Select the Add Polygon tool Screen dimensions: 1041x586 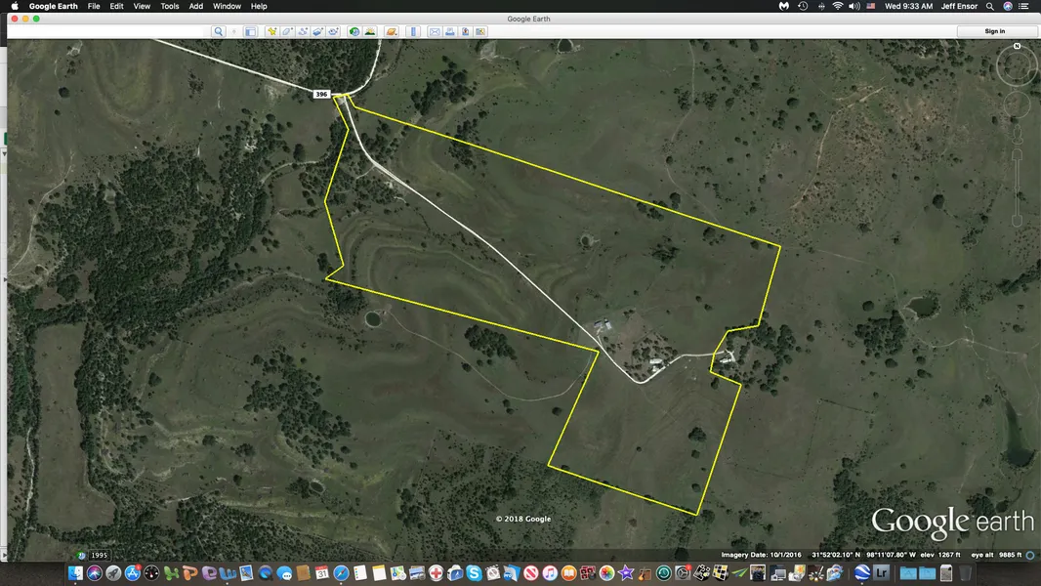[x=287, y=31]
